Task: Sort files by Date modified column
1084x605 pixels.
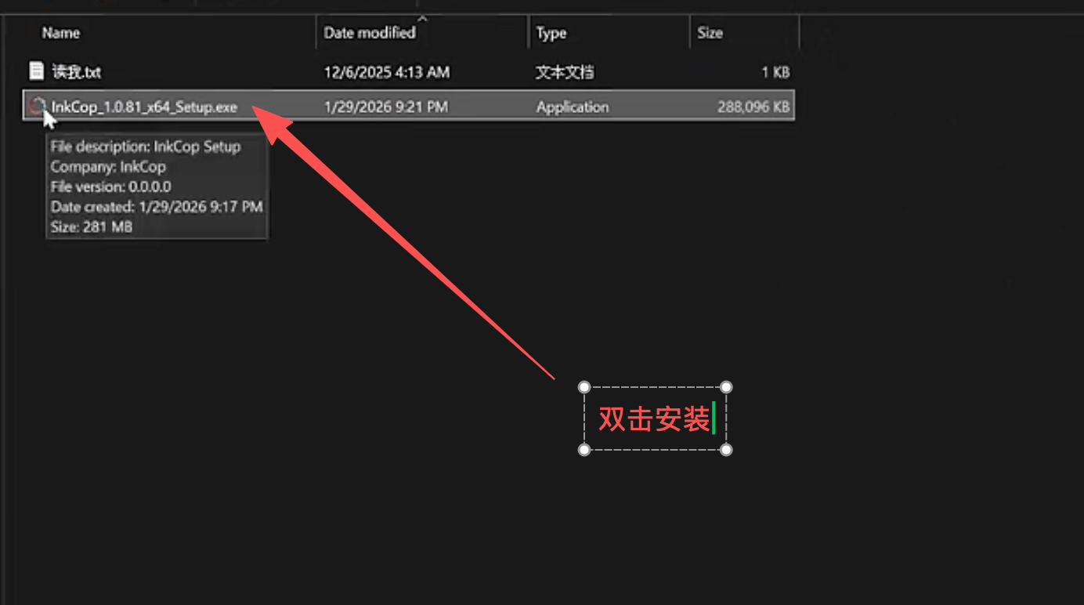Action: point(369,33)
